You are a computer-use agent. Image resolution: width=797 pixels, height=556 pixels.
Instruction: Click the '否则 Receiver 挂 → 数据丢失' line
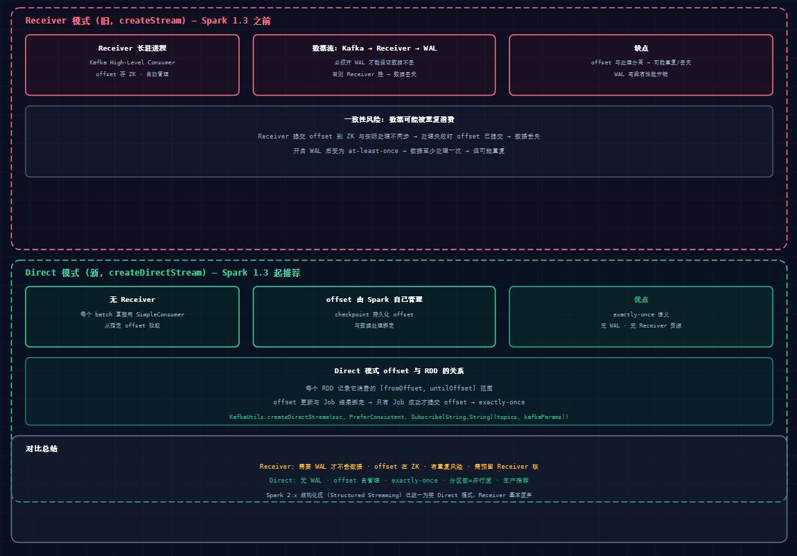[374, 74]
